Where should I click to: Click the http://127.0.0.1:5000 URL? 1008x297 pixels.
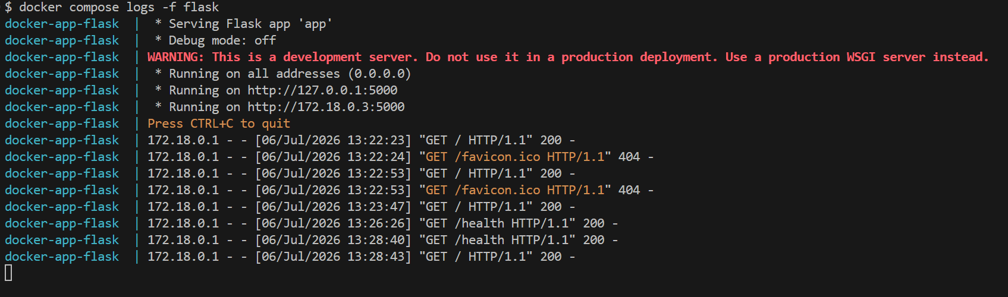(x=322, y=90)
